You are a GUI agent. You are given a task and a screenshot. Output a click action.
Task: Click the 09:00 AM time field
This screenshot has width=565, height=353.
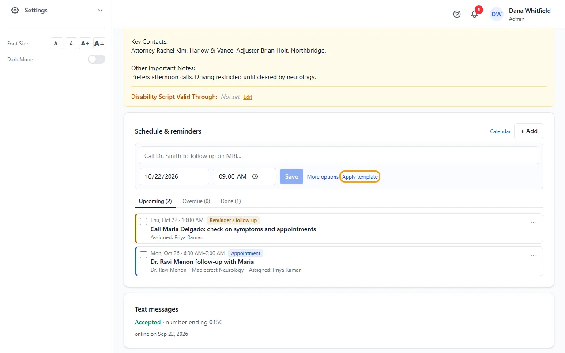(x=245, y=176)
